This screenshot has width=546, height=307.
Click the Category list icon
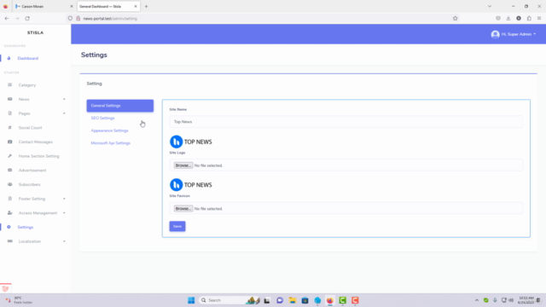[9, 85]
